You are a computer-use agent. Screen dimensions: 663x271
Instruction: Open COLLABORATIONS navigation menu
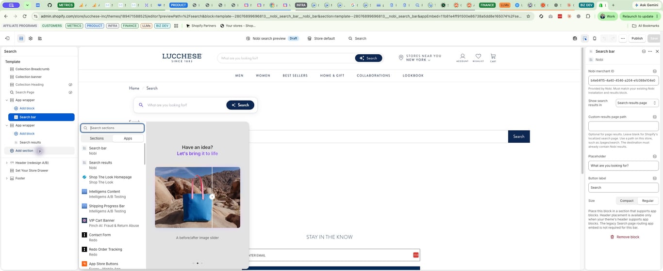click(373, 75)
